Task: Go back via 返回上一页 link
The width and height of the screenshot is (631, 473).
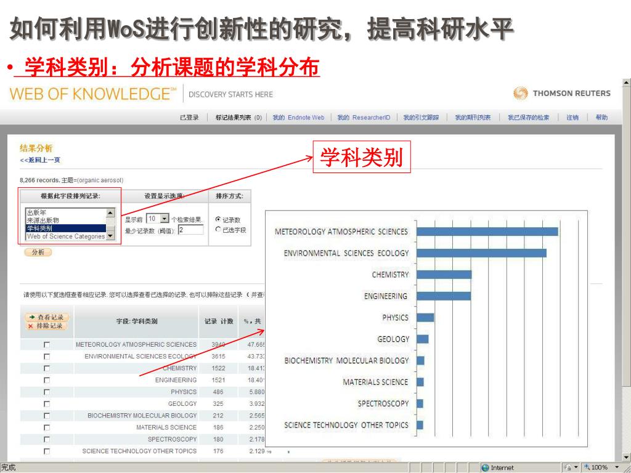Action: pos(40,160)
